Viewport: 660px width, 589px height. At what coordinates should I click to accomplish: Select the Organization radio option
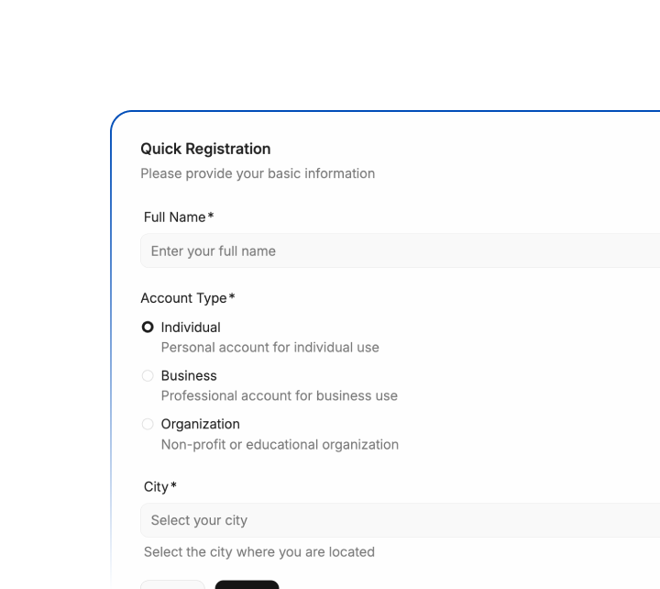point(148,425)
